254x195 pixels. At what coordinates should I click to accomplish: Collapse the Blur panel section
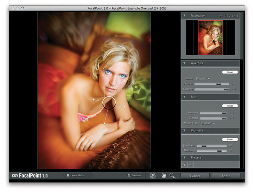point(184,97)
